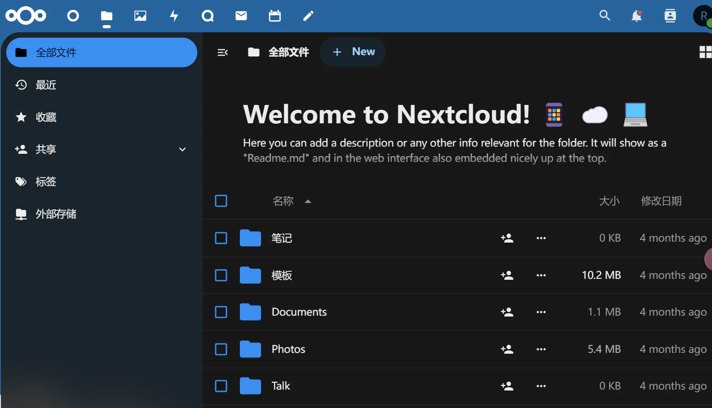Image resolution: width=712 pixels, height=408 pixels.
Task: Open the Documents folder icon
Action: 250,312
